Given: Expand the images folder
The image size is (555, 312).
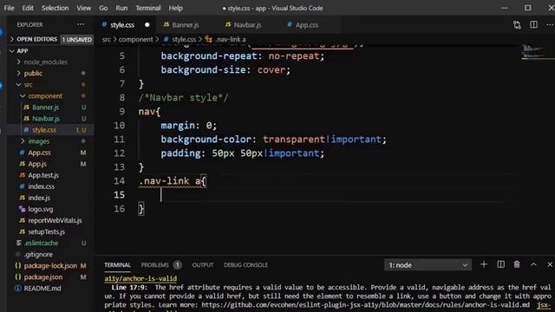Looking at the screenshot, I should click(x=51, y=141).
